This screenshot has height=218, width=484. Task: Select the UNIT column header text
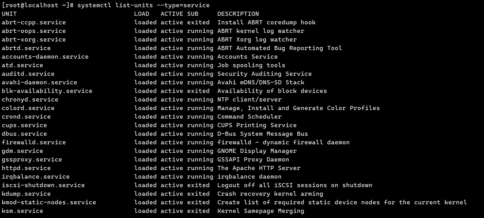(x=9, y=14)
